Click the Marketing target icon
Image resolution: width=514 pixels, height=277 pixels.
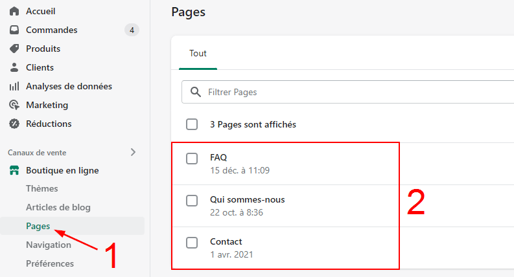pos(14,105)
